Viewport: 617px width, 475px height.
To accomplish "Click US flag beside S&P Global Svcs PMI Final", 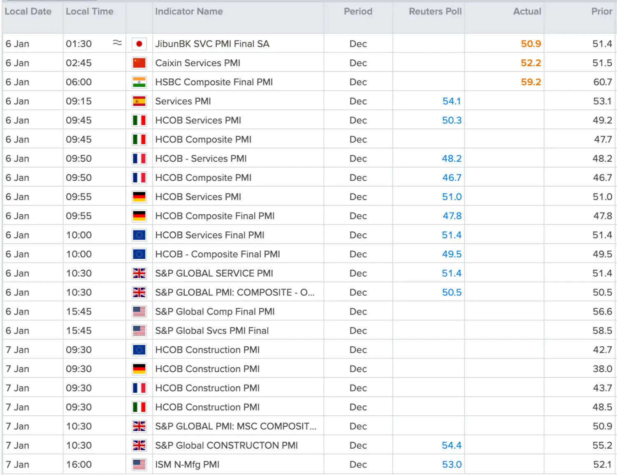I will tap(139, 331).
